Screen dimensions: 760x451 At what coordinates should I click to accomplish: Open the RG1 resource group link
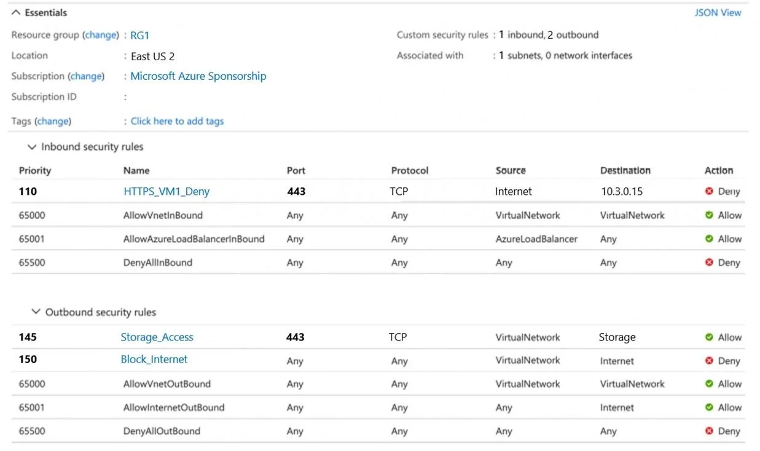140,36
